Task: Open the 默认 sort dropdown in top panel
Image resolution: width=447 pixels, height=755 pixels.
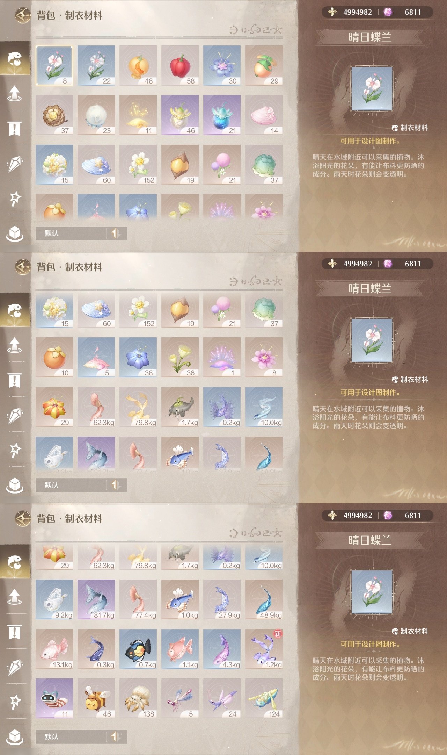Action: pos(71,233)
